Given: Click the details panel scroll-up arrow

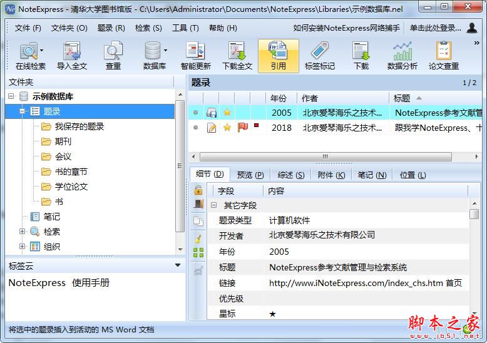Looking at the screenshot, I should (474, 204).
